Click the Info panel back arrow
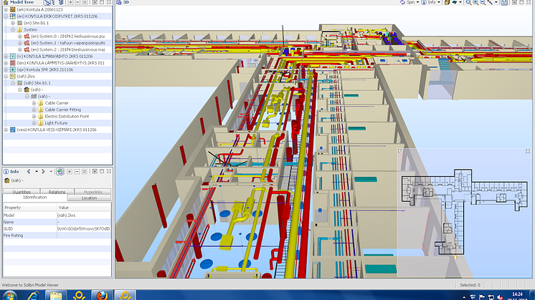Viewport: 535px width, 300px height. click(29, 171)
